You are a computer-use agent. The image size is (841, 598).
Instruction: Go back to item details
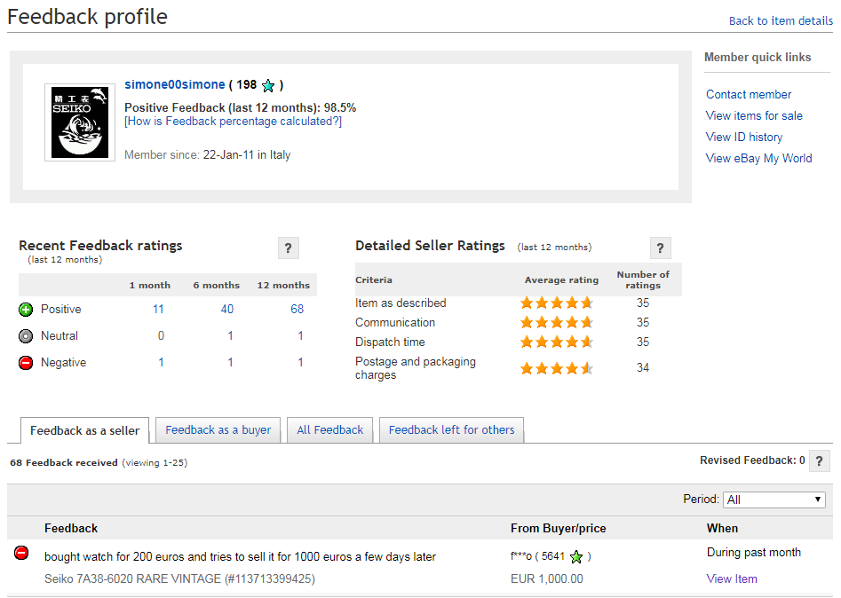click(x=781, y=20)
